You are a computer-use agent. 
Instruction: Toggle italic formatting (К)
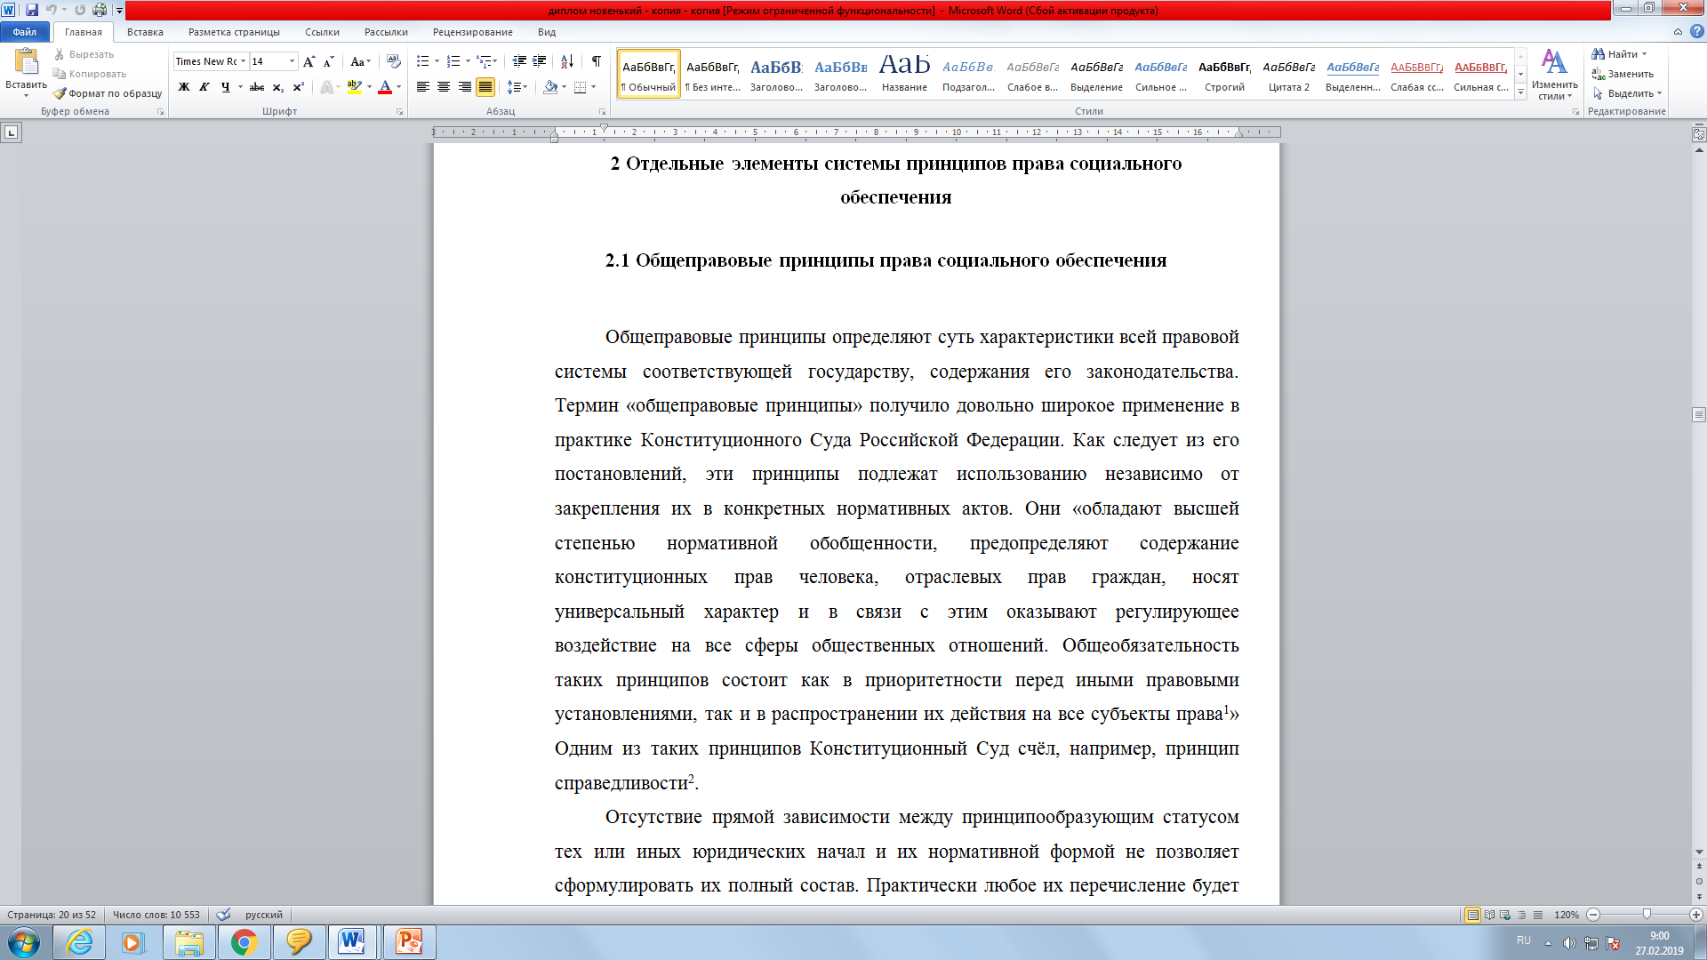[204, 87]
